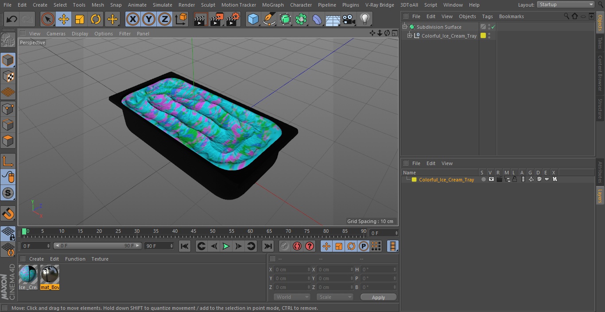The height and width of the screenshot is (312, 605).
Task: Click the Make Editable icon
Action: click(x=8, y=41)
